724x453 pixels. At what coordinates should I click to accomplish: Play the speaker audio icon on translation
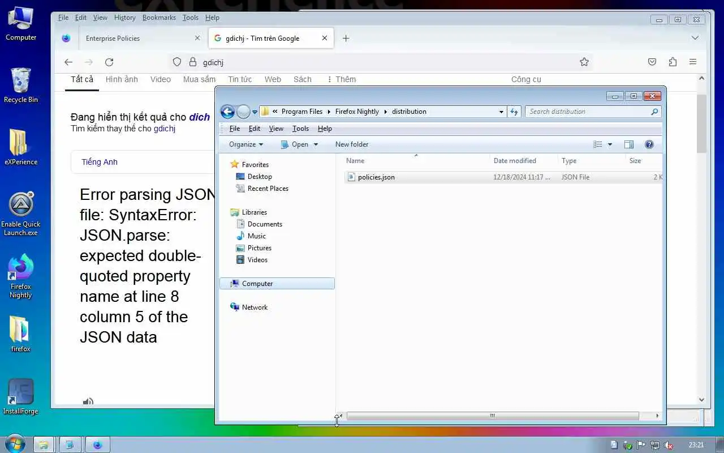(x=88, y=401)
